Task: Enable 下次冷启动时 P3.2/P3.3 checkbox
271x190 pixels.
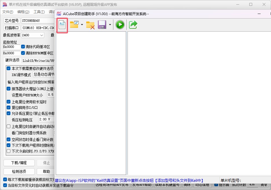Action: click(8, 151)
